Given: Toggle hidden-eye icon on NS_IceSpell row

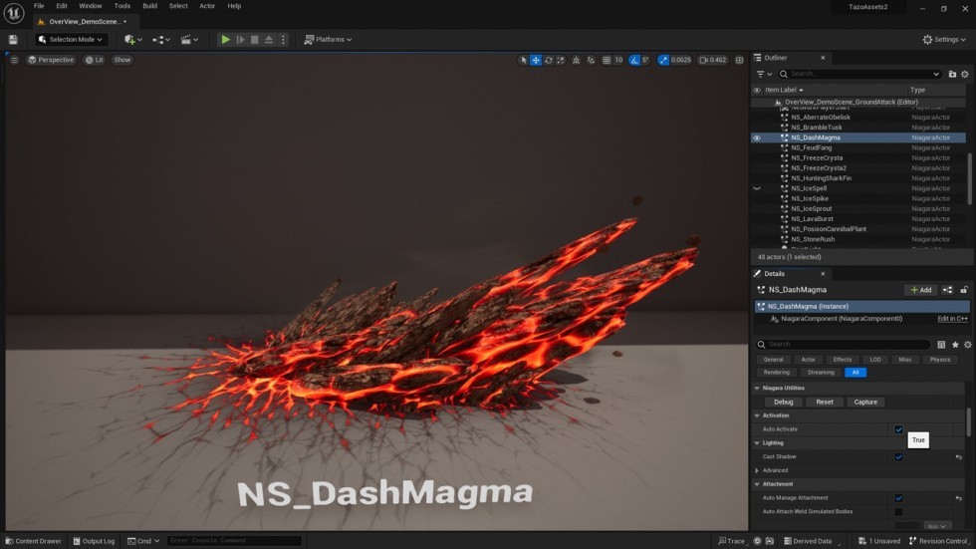Looking at the screenshot, I should [757, 188].
